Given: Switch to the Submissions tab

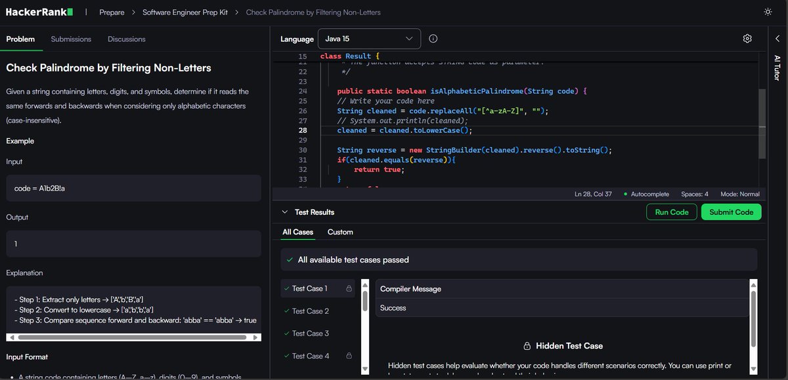Looking at the screenshot, I should coord(71,39).
